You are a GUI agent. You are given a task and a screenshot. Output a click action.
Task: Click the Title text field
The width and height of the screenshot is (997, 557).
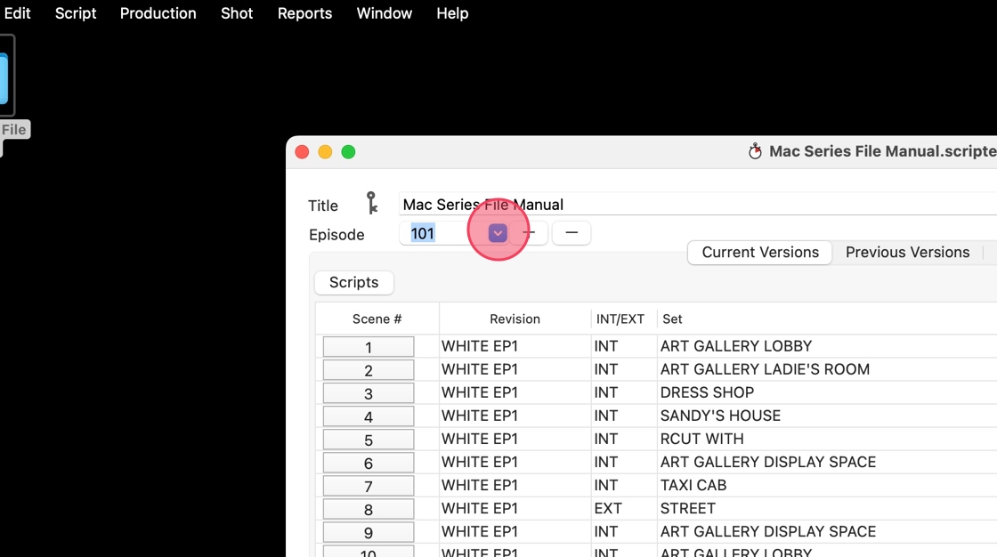(698, 204)
